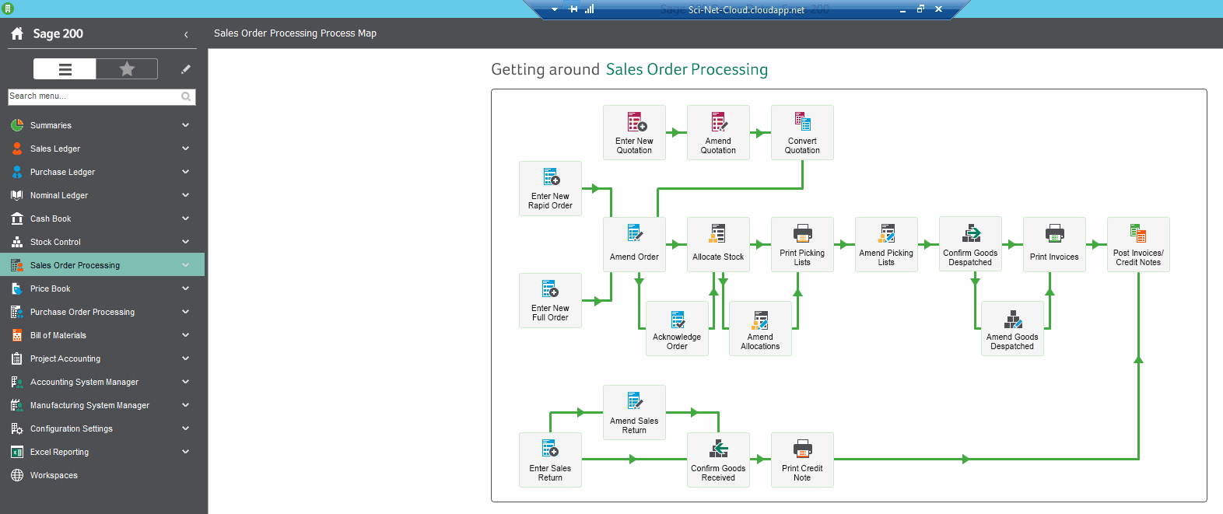Image resolution: width=1223 pixels, height=514 pixels.
Task: Open Confirm Goods Despatched tile
Action: tap(970, 244)
